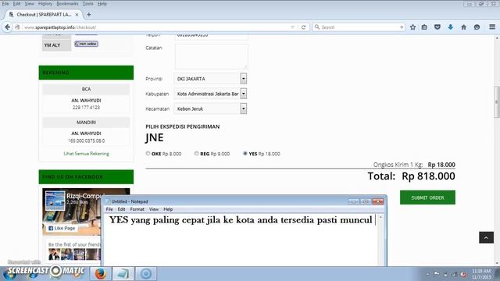This screenshot has width=500, height=281.
Task: Open the Notepad taskbar icon
Action: (x=123, y=274)
